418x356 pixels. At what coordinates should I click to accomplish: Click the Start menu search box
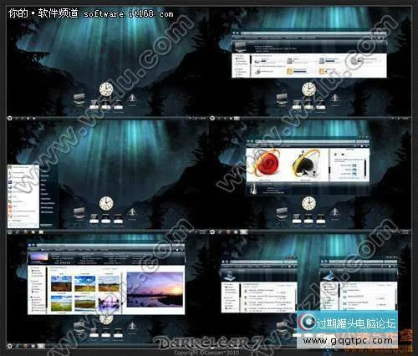pyautogui.click(x=23, y=225)
